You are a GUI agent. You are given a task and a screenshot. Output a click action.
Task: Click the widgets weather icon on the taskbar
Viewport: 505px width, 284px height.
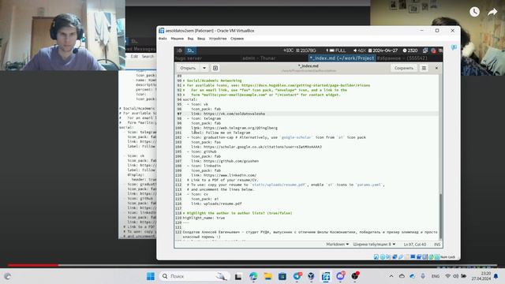click(x=8, y=276)
